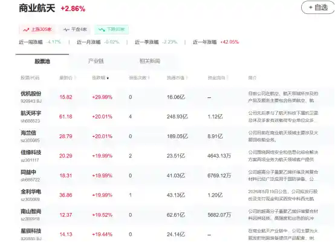Screen dimensions: 335x242
Task: Click market cap 189.05亿
Action: coord(177,136)
